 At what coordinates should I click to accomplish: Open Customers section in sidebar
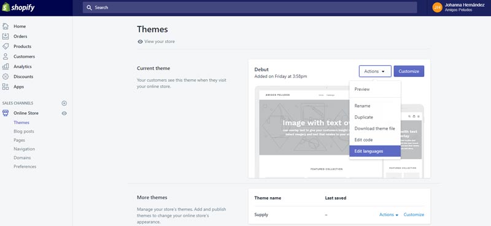[x=24, y=56]
